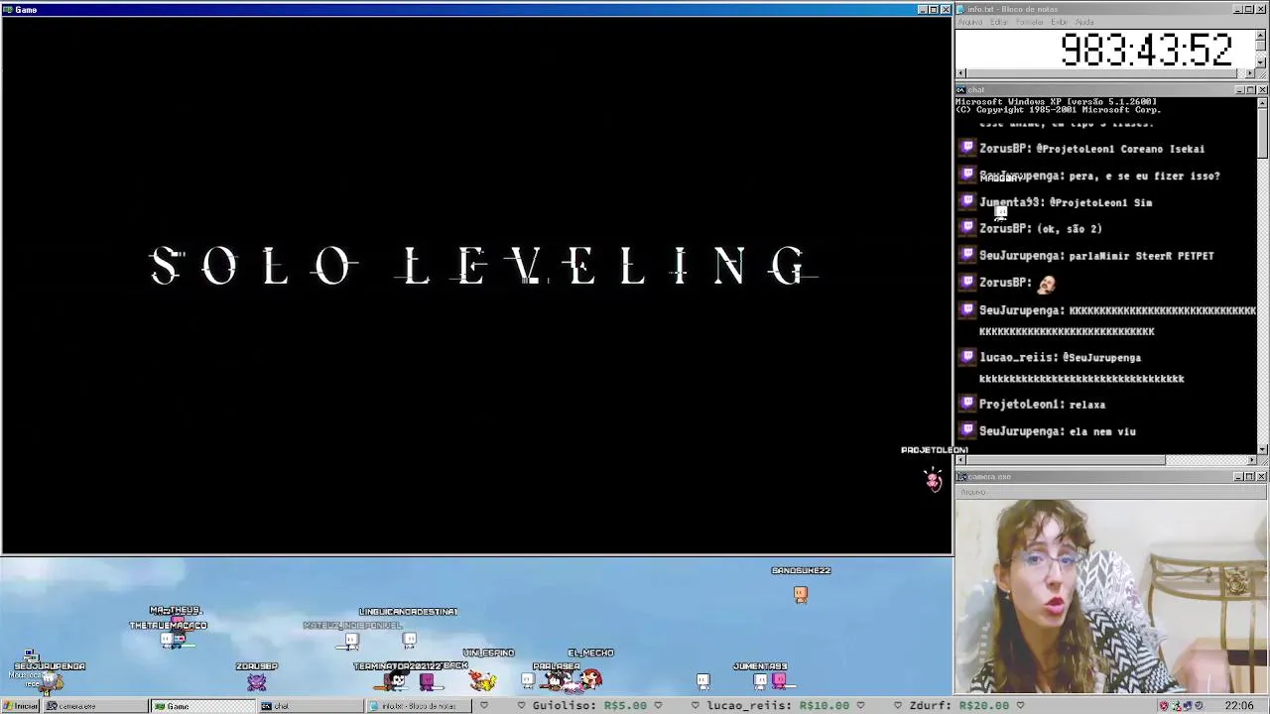Click the ZORUSBP purple ghost avatar
The image size is (1270, 714).
coord(257,682)
